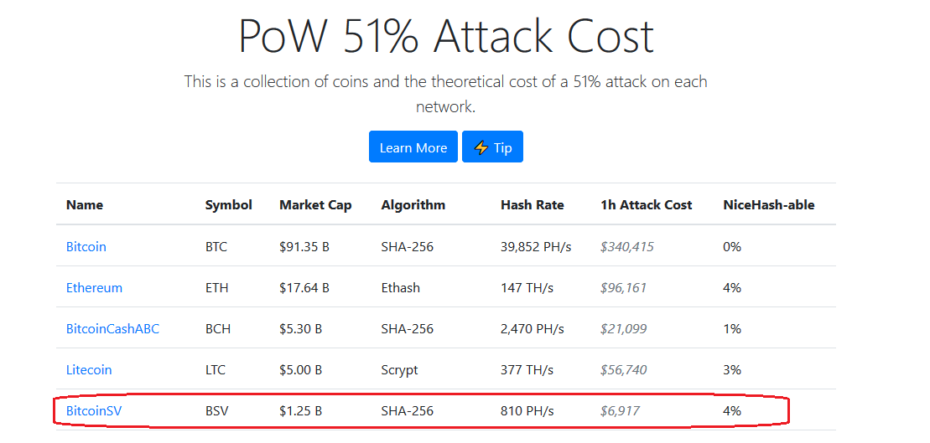Viewport: 930px width, 443px height.
Task: Click the lightning bolt icon on Tip
Action: [481, 147]
